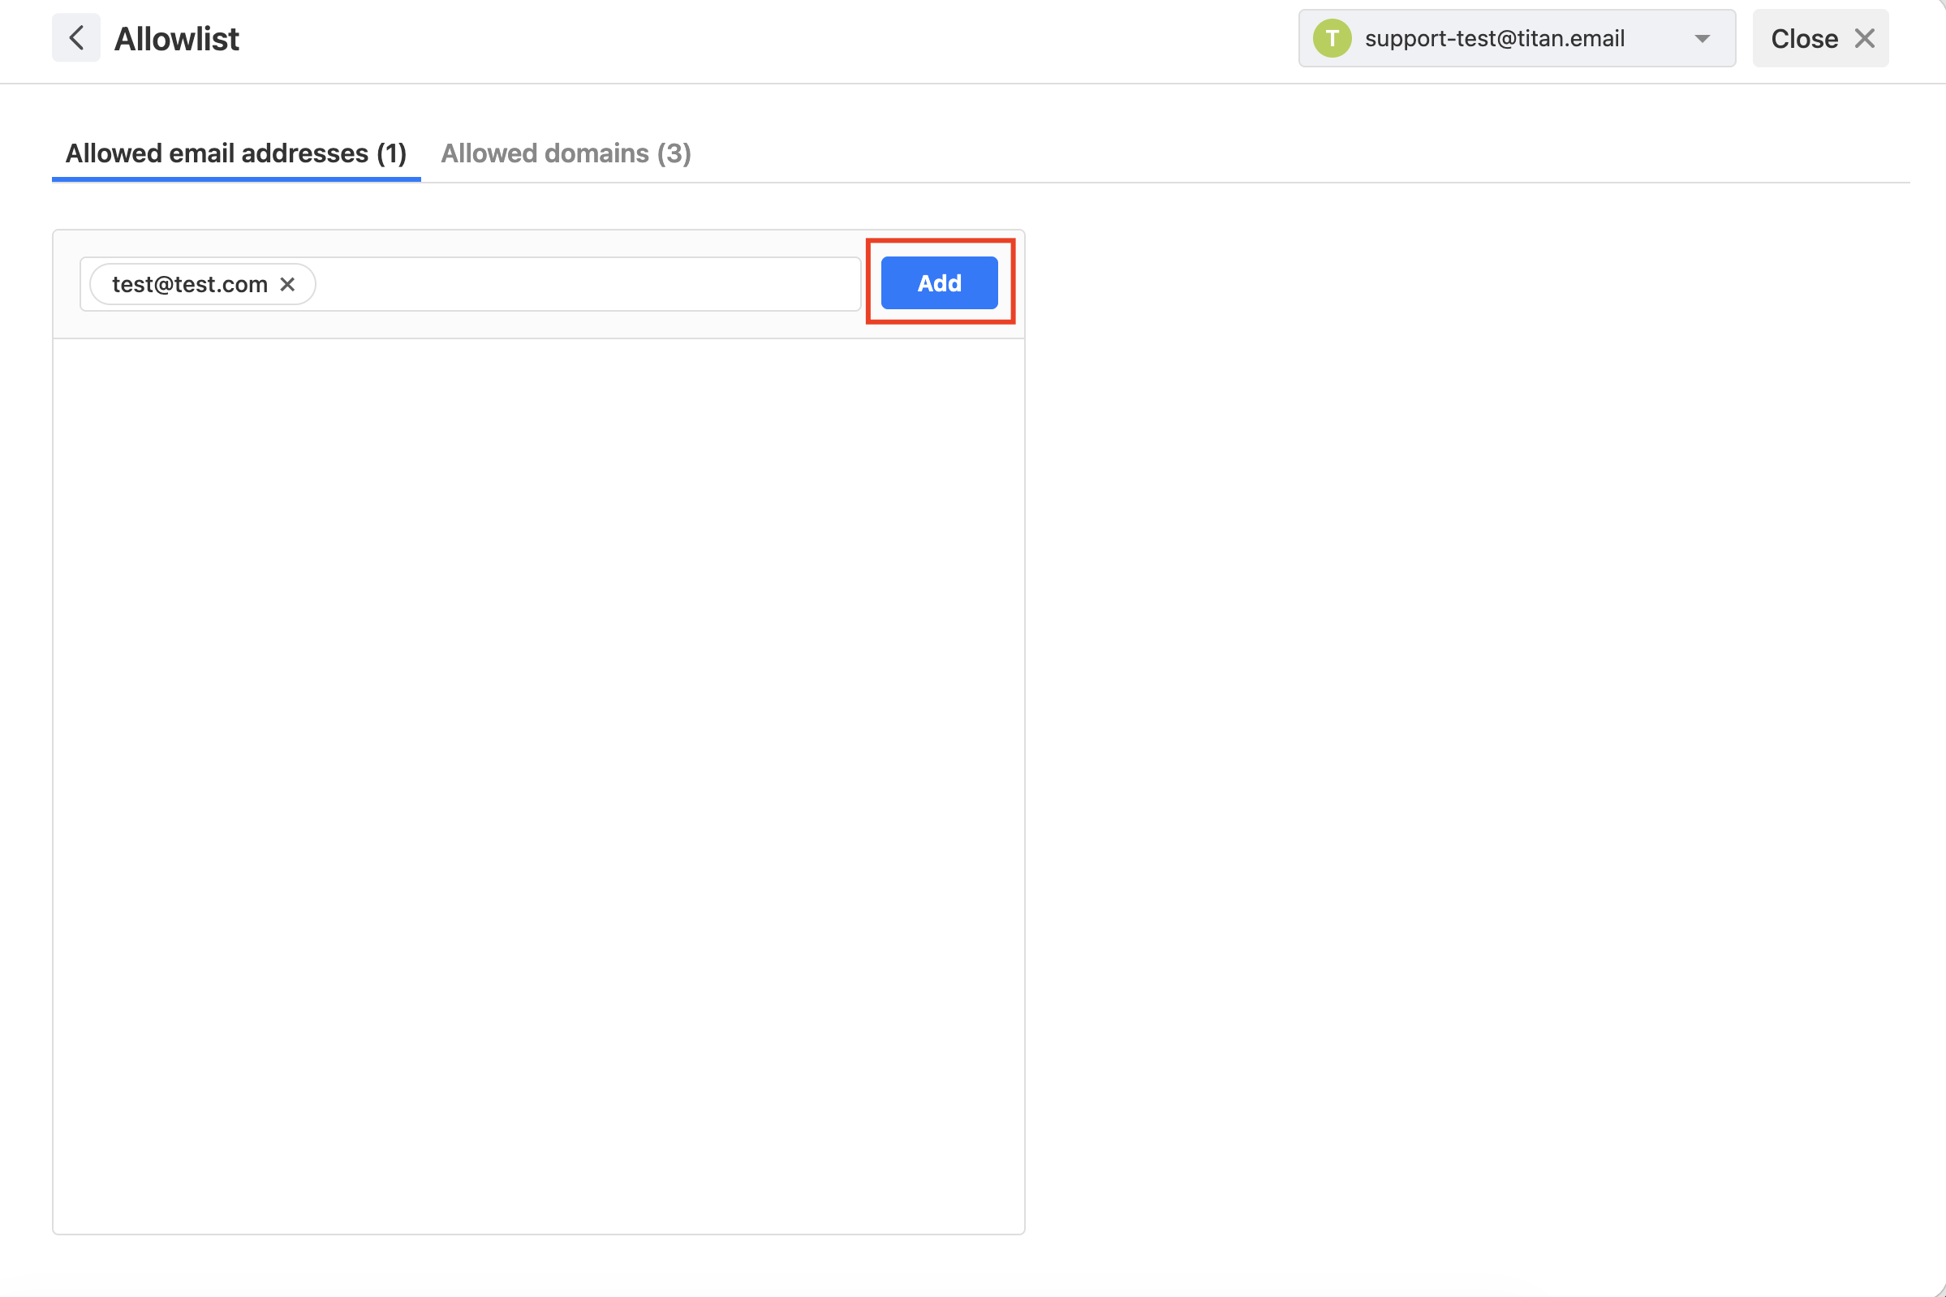Click the green T account avatar
1946x1297 pixels.
(x=1332, y=39)
